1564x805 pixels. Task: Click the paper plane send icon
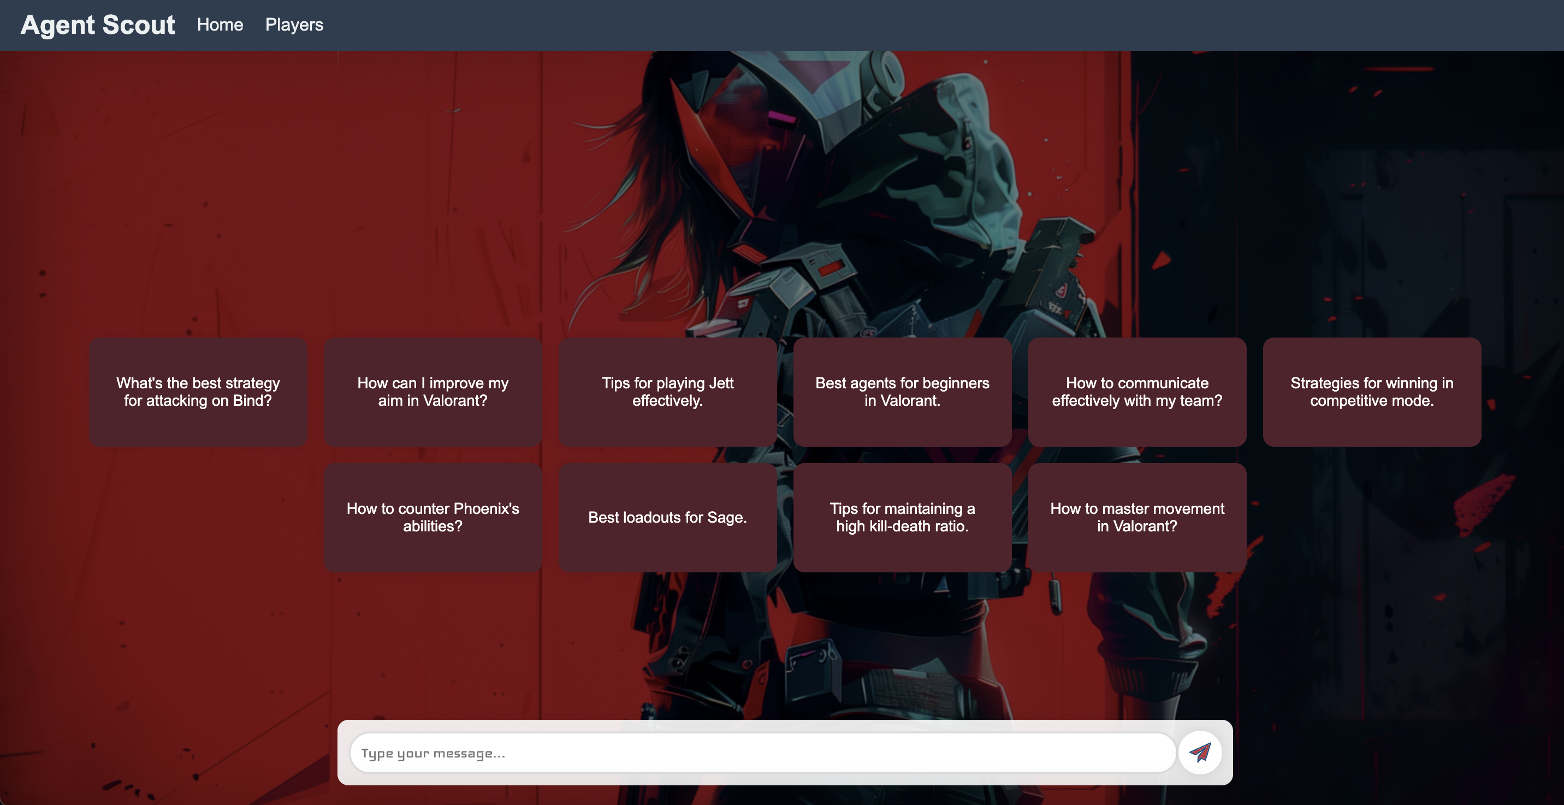tap(1200, 753)
